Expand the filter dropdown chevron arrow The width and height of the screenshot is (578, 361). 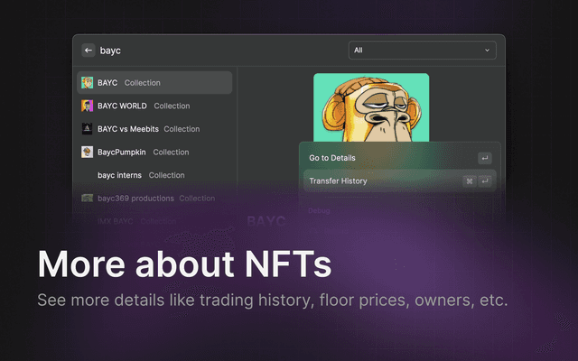tap(488, 51)
